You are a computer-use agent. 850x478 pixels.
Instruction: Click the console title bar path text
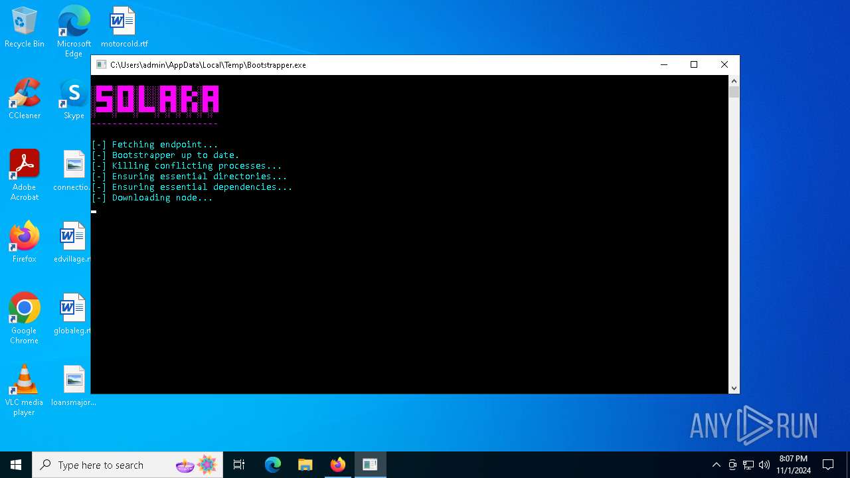208,65
